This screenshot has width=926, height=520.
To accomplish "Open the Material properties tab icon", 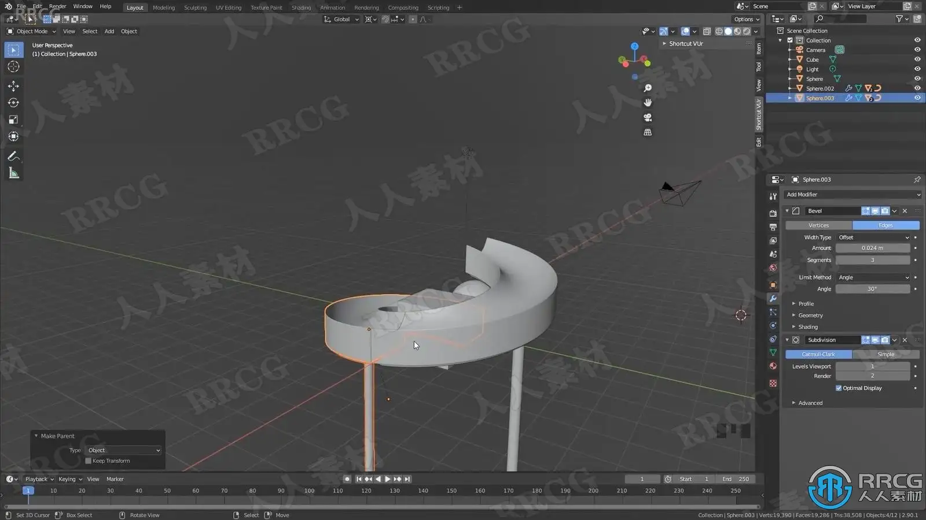I will 773,366.
